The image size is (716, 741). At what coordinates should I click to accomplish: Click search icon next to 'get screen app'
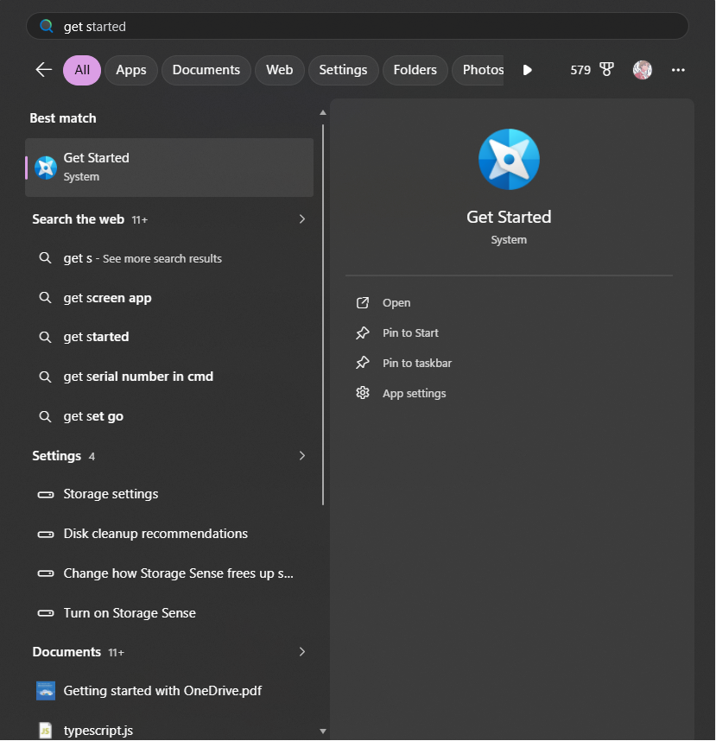(46, 298)
